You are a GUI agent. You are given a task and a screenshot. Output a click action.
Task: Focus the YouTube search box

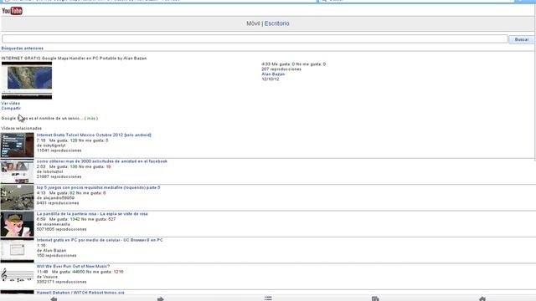[x=255, y=39]
